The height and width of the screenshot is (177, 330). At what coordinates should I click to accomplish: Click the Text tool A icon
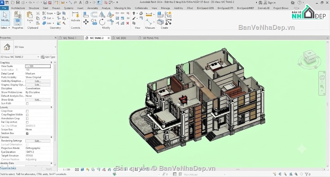pyautogui.click(x=80, y=3)
